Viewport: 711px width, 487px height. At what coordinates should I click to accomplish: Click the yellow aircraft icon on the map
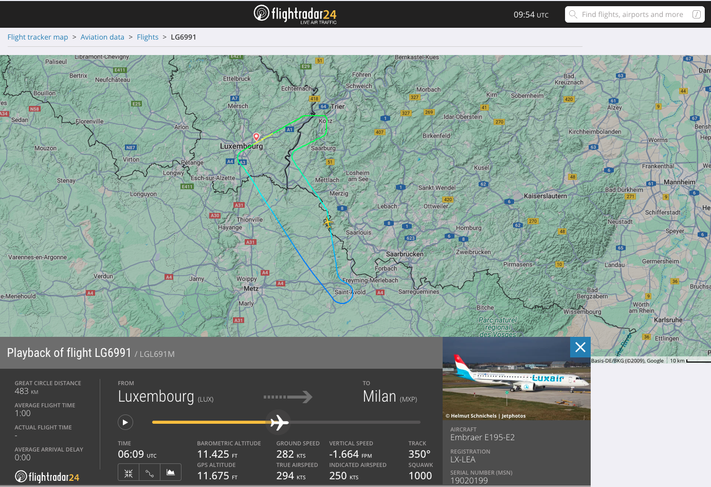point(327,223)
